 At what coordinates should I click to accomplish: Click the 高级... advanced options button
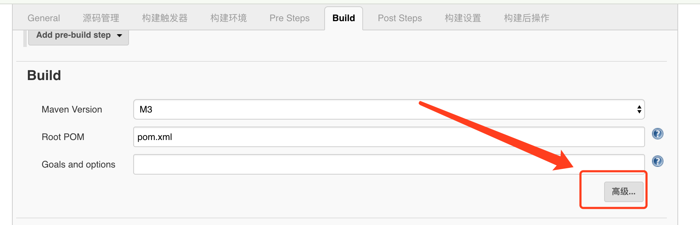pos(624,192)
